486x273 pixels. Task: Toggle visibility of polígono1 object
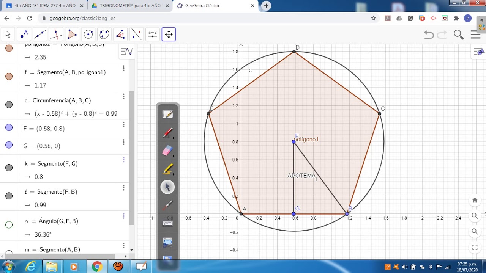coord(9,48)
